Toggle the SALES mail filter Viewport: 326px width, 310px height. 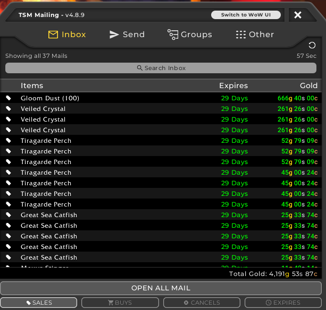39,303
